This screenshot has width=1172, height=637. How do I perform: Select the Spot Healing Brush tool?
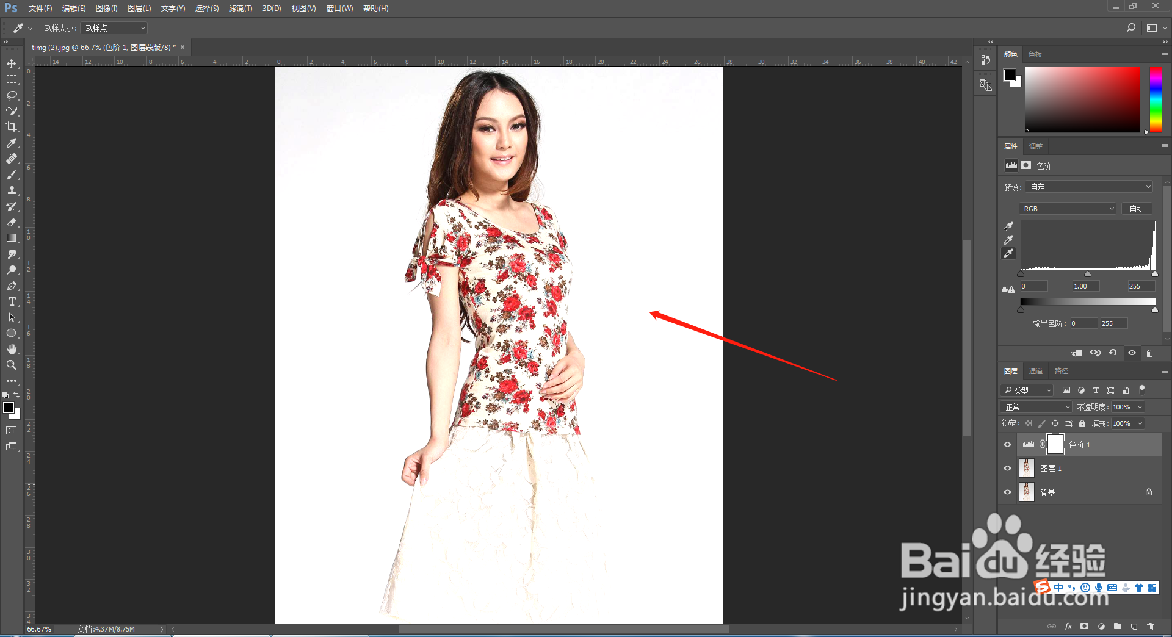click(12, 159)
